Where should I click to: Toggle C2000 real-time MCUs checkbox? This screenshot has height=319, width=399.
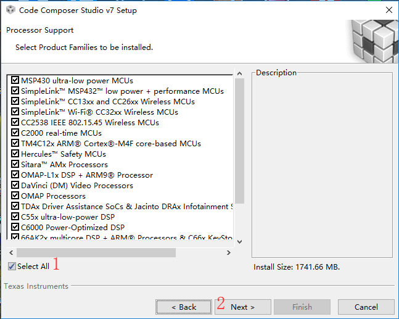(x=15, y=133)
